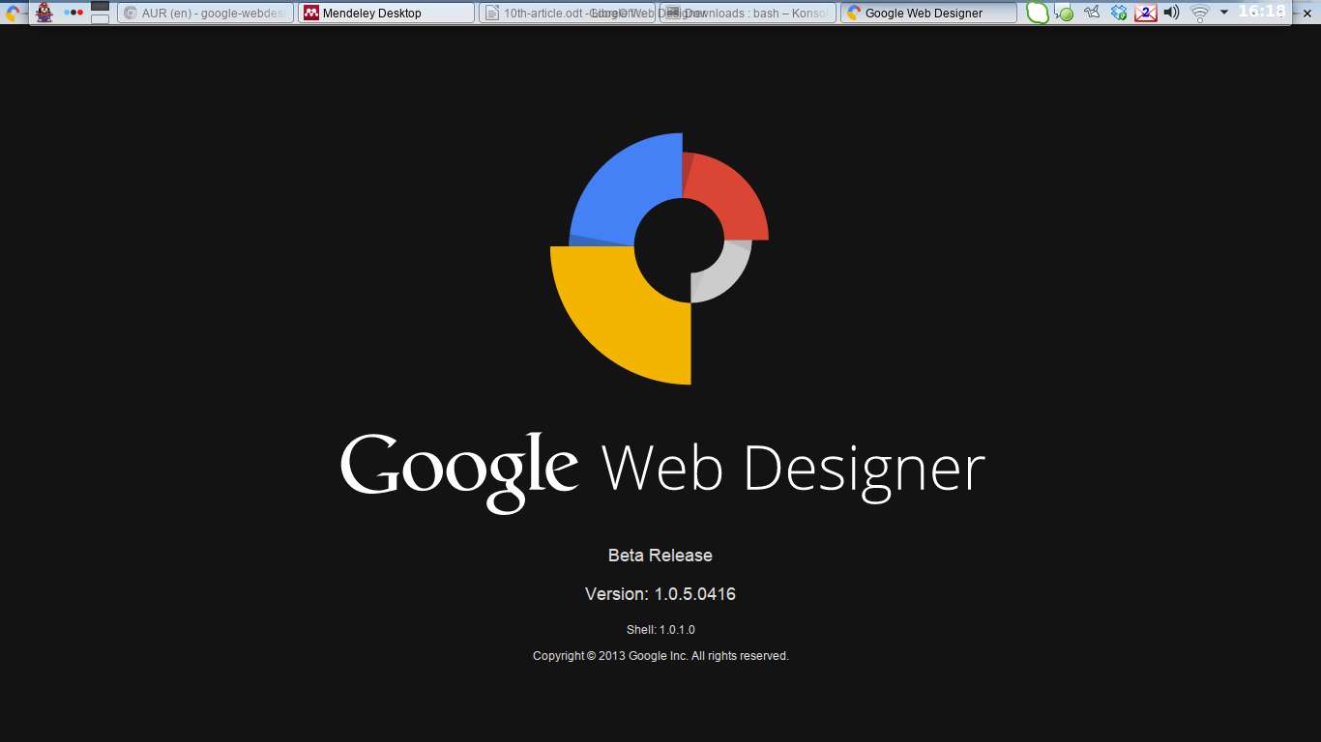Select Google Web Designer taskbar entry

coord(928,13)
